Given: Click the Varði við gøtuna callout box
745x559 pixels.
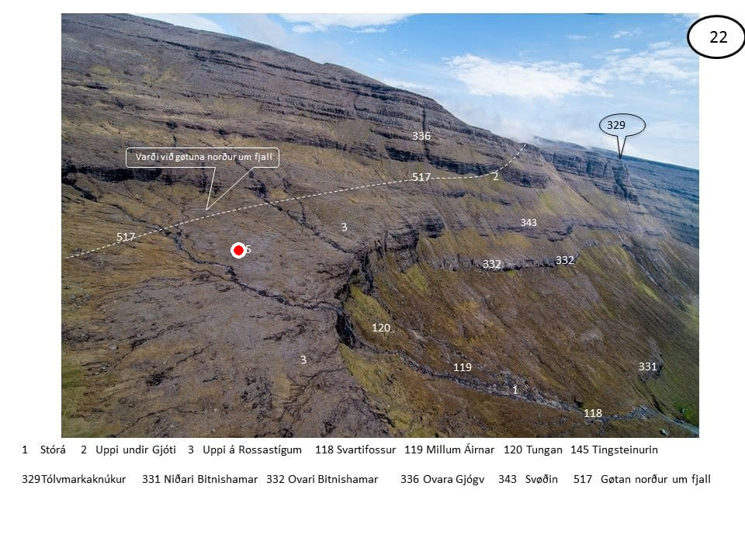Looking at the screenshot, I should pyautogui.click(x=203, y=158).
